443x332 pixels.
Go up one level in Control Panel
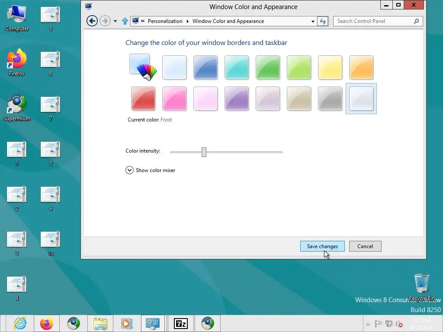click(x=125, y=21)
